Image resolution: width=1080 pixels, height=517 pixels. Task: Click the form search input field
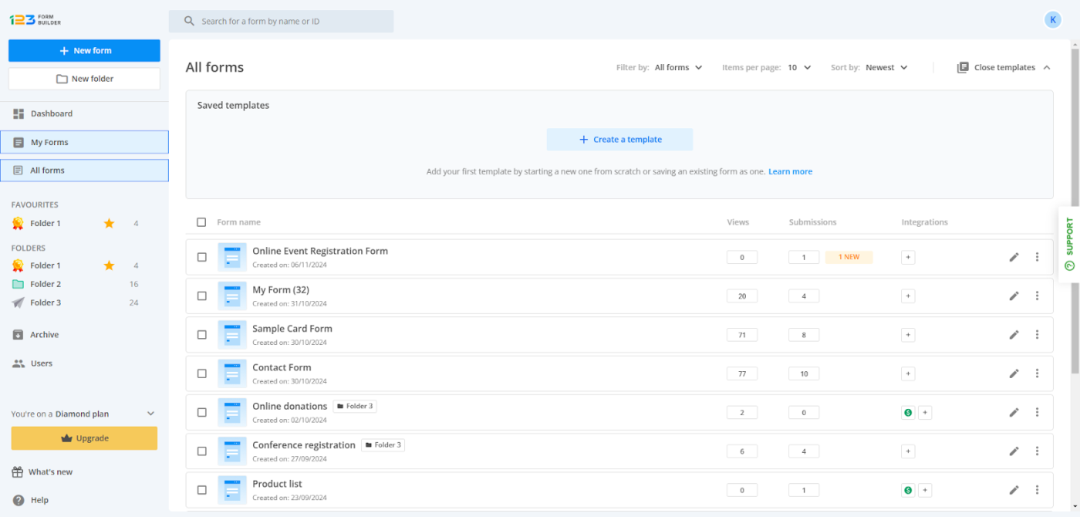pyautogui.click(x=293, y=22)
